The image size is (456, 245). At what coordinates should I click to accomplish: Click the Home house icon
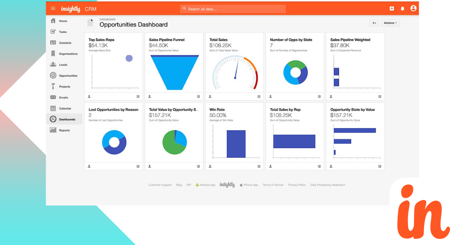point(53,21)
